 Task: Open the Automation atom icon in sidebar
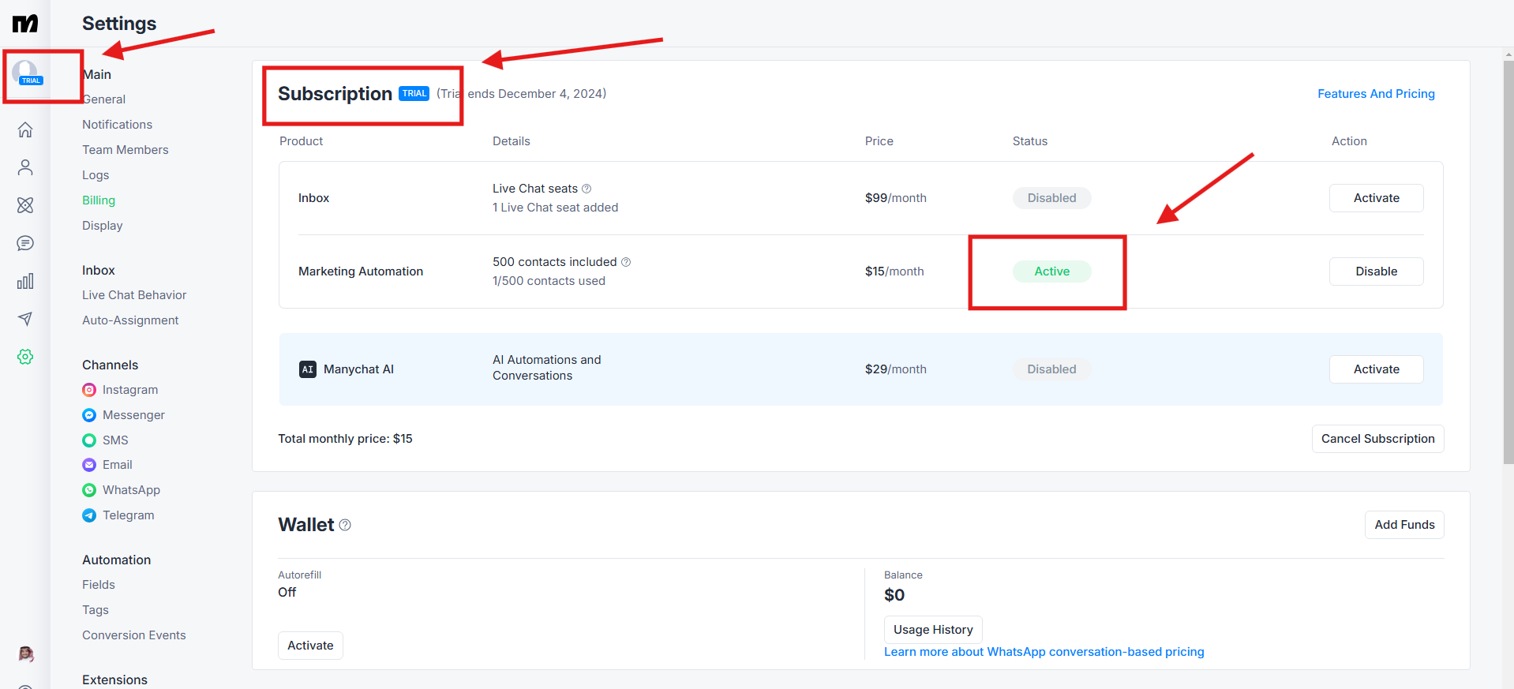(25, 205)
